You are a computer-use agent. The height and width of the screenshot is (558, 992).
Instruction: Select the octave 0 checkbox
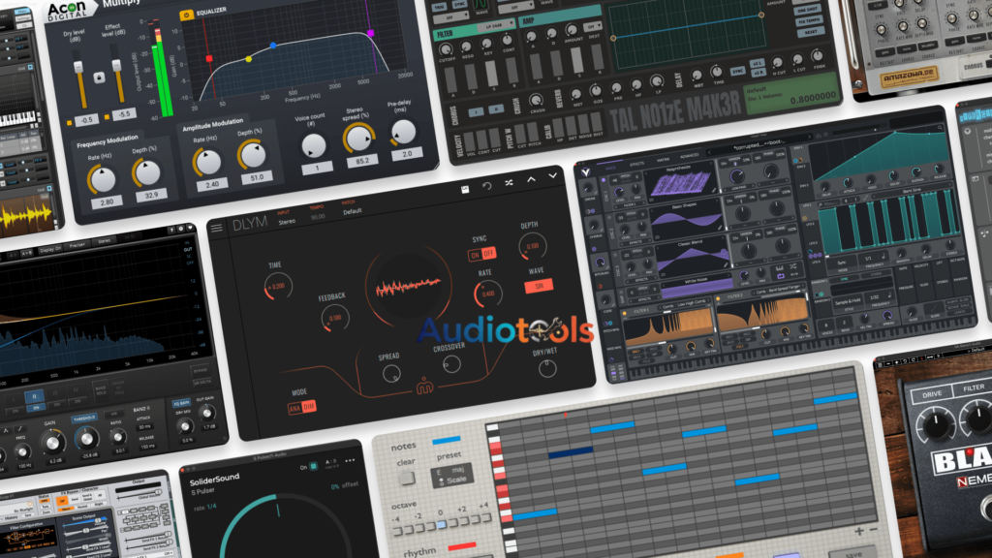tap(442, 524)
